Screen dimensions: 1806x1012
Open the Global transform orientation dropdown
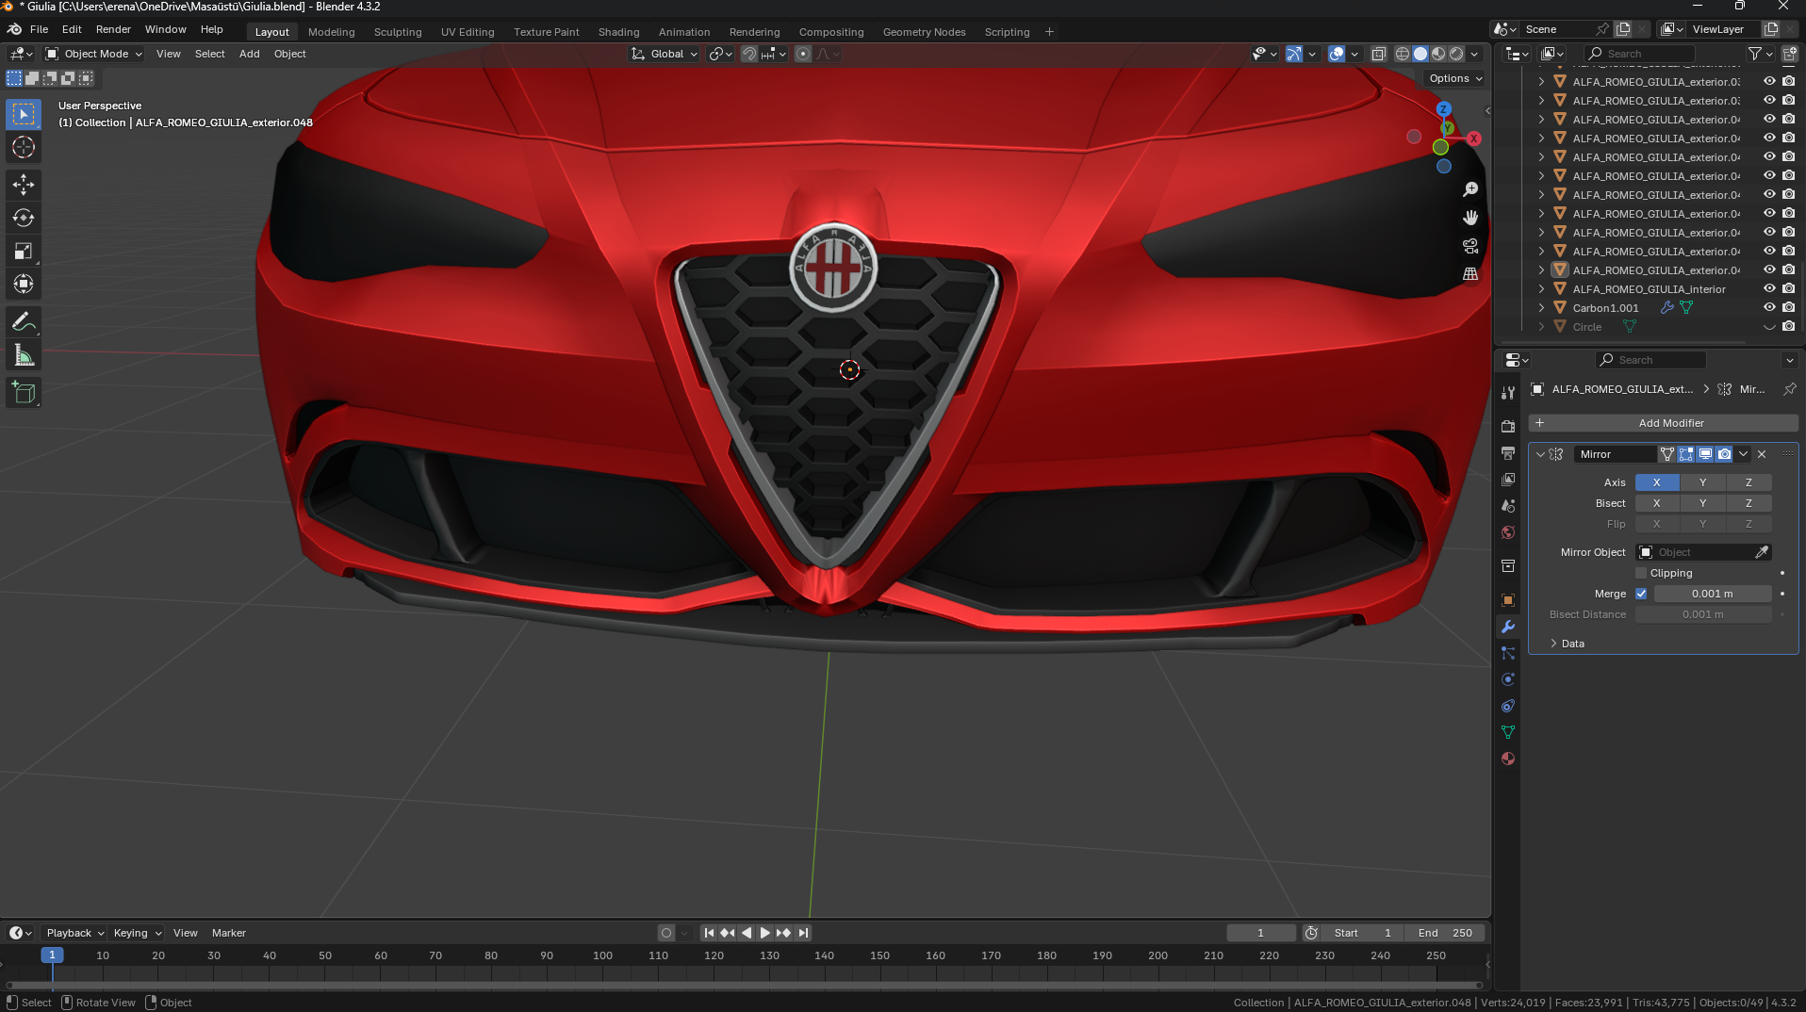click(665, 54)
